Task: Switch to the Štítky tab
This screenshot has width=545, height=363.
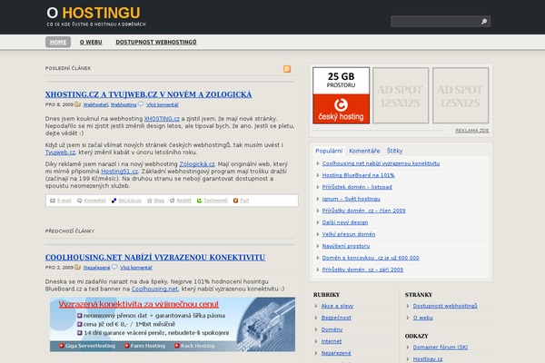Action: click(394, 151)
